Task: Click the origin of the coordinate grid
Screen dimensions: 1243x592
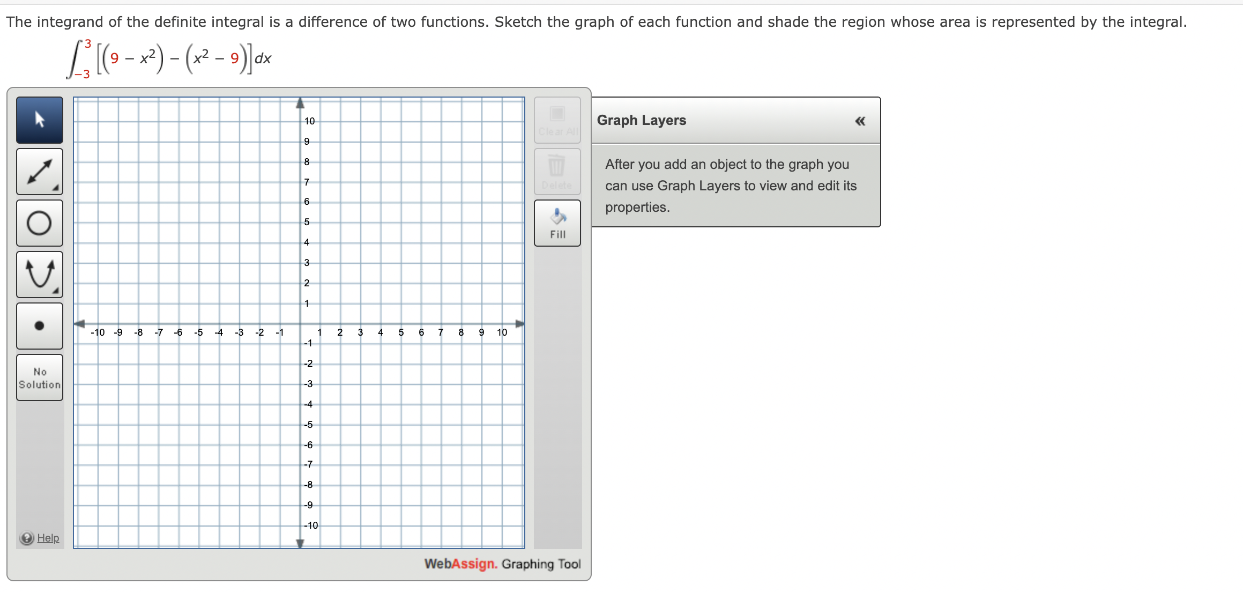Action: (x=300, y=323)
